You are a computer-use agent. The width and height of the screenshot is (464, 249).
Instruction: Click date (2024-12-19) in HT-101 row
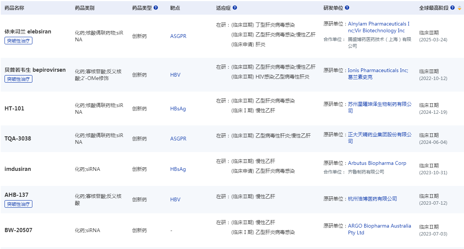tap(433, 112)
